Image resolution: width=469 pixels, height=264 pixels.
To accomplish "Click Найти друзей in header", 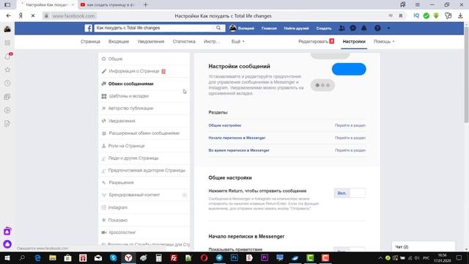I will point(296,28).
